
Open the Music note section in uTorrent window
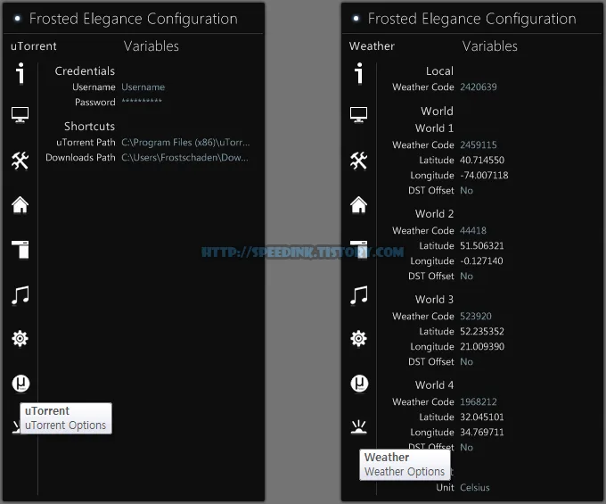[x=20, y=295]
